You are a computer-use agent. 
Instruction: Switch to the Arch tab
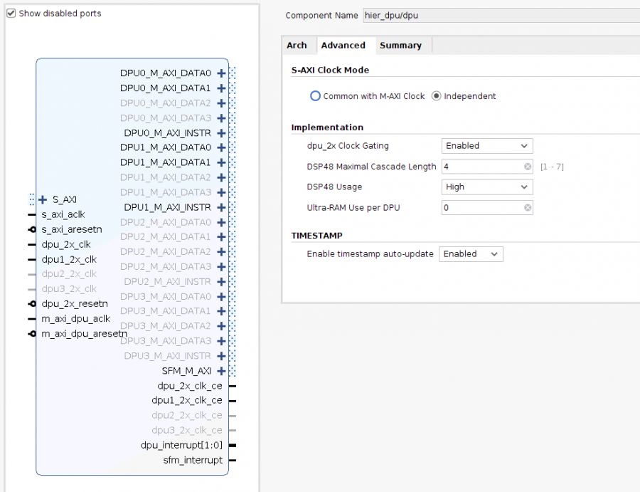pyautogui.click(x=297, y=46)
